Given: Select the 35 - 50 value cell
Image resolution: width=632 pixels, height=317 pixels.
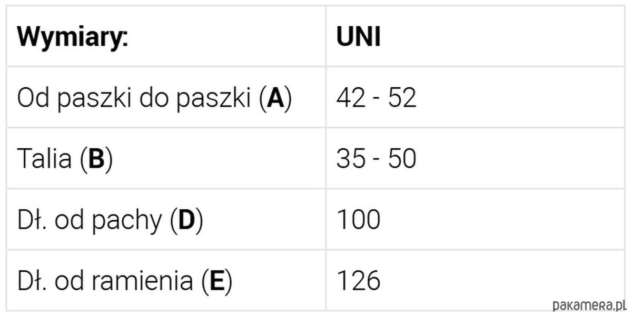Looking at the screenshot, I should tap(475, 158).
